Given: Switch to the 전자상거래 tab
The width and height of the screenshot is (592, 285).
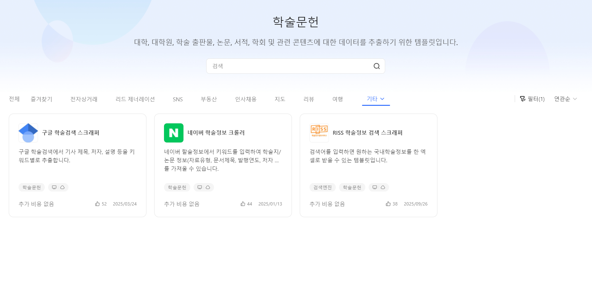Looking at the screenshot, I should pyautogui.click(x=84, y=99).
